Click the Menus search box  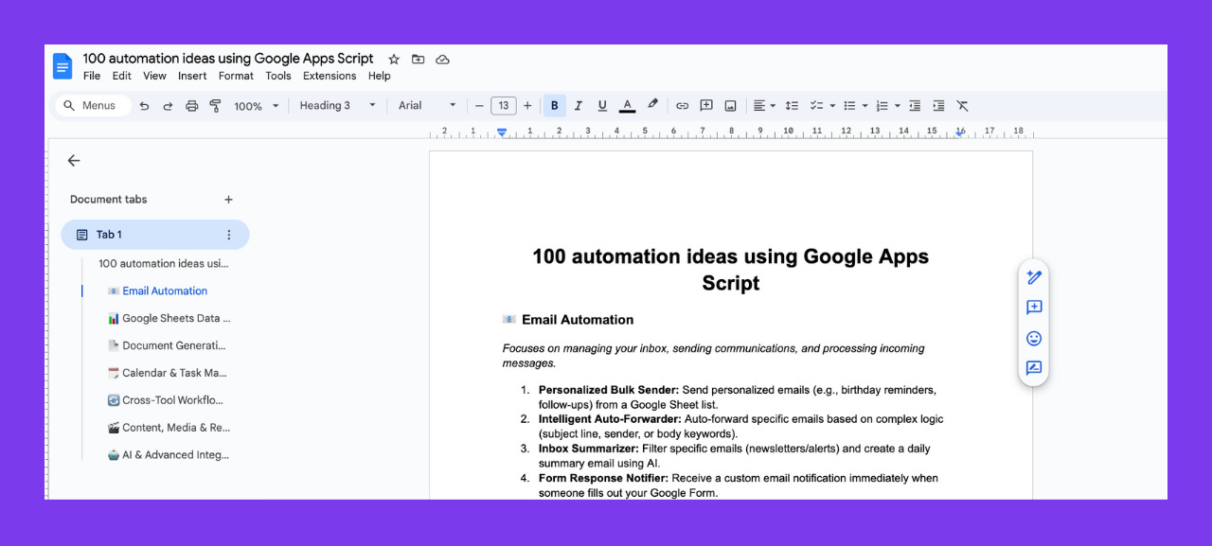pyautogui.click(x=93, y=106)
